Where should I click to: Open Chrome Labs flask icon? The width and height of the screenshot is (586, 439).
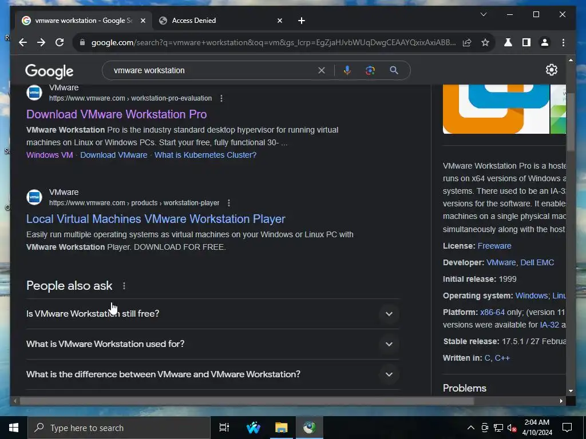click(x=508, y=42)
